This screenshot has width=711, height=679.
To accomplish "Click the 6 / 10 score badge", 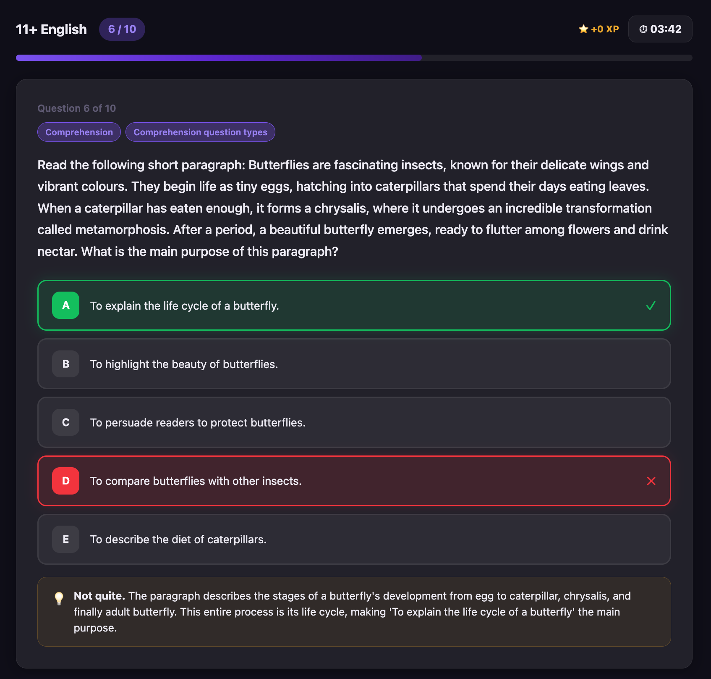I will (x=122, y=29).
